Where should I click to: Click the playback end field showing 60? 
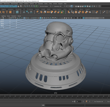click(x=79, y=101)
